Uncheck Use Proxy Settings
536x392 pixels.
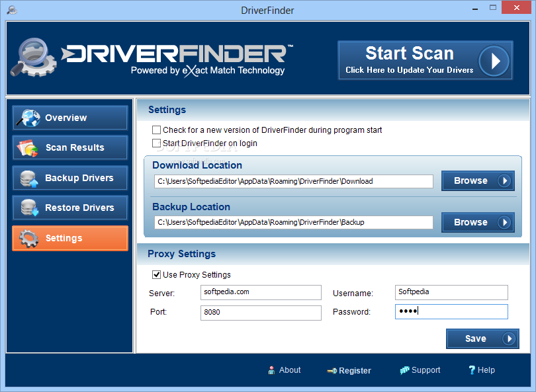pos(156,274)
